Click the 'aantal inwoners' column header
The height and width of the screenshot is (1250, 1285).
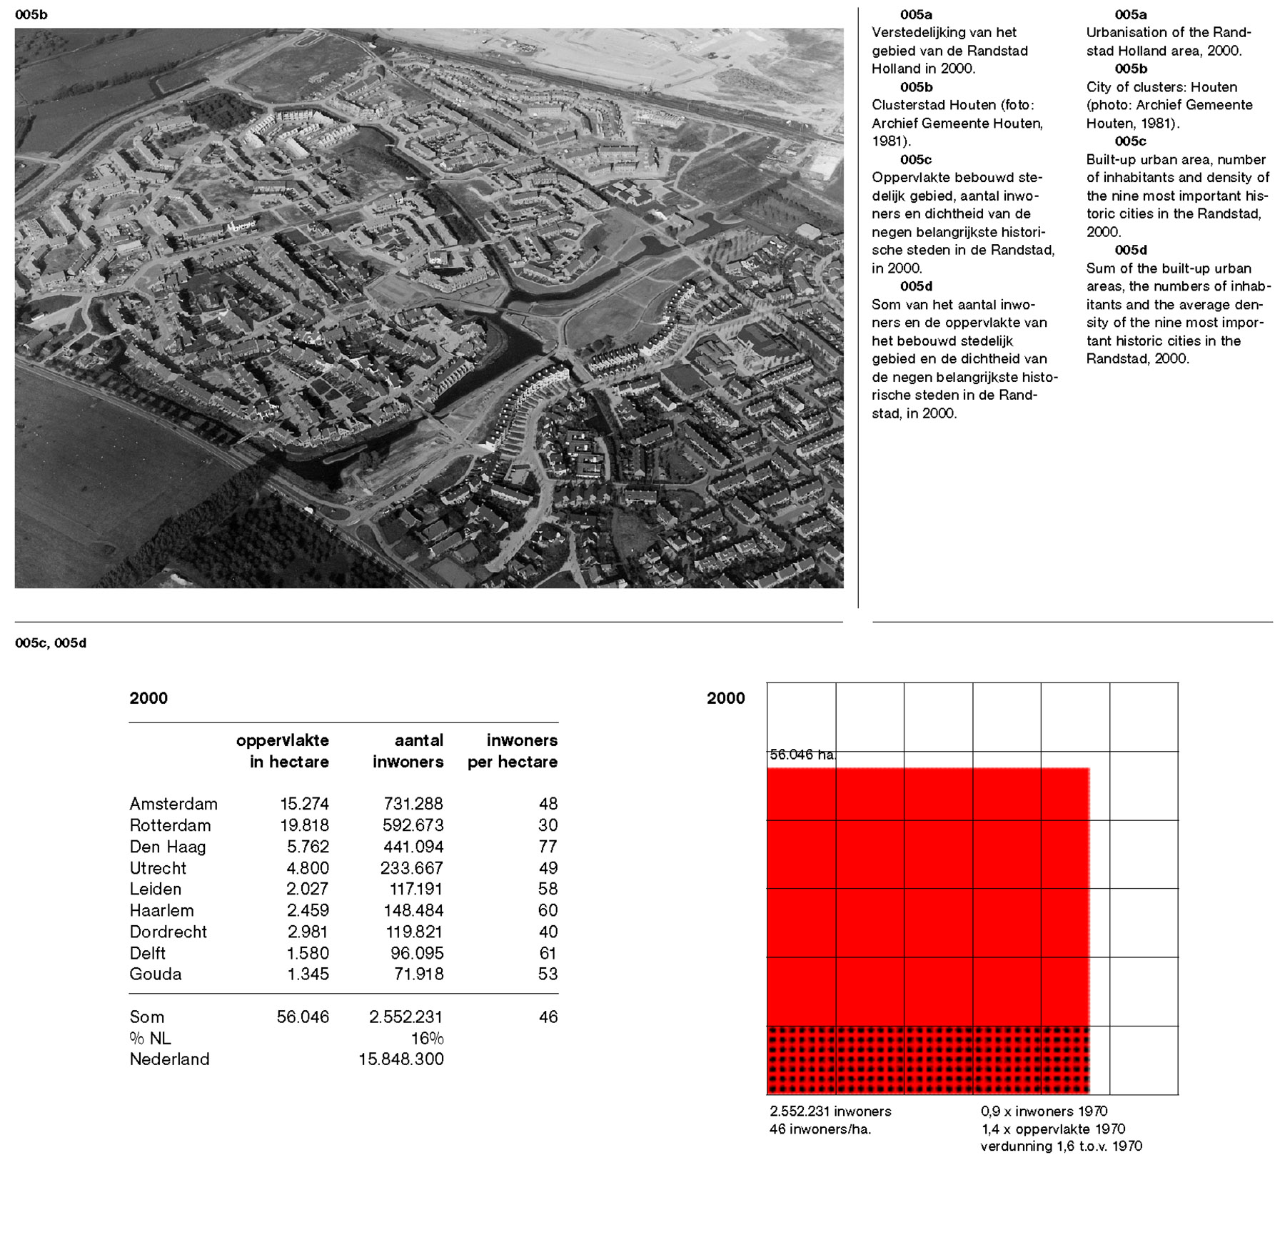coord(408,751)
